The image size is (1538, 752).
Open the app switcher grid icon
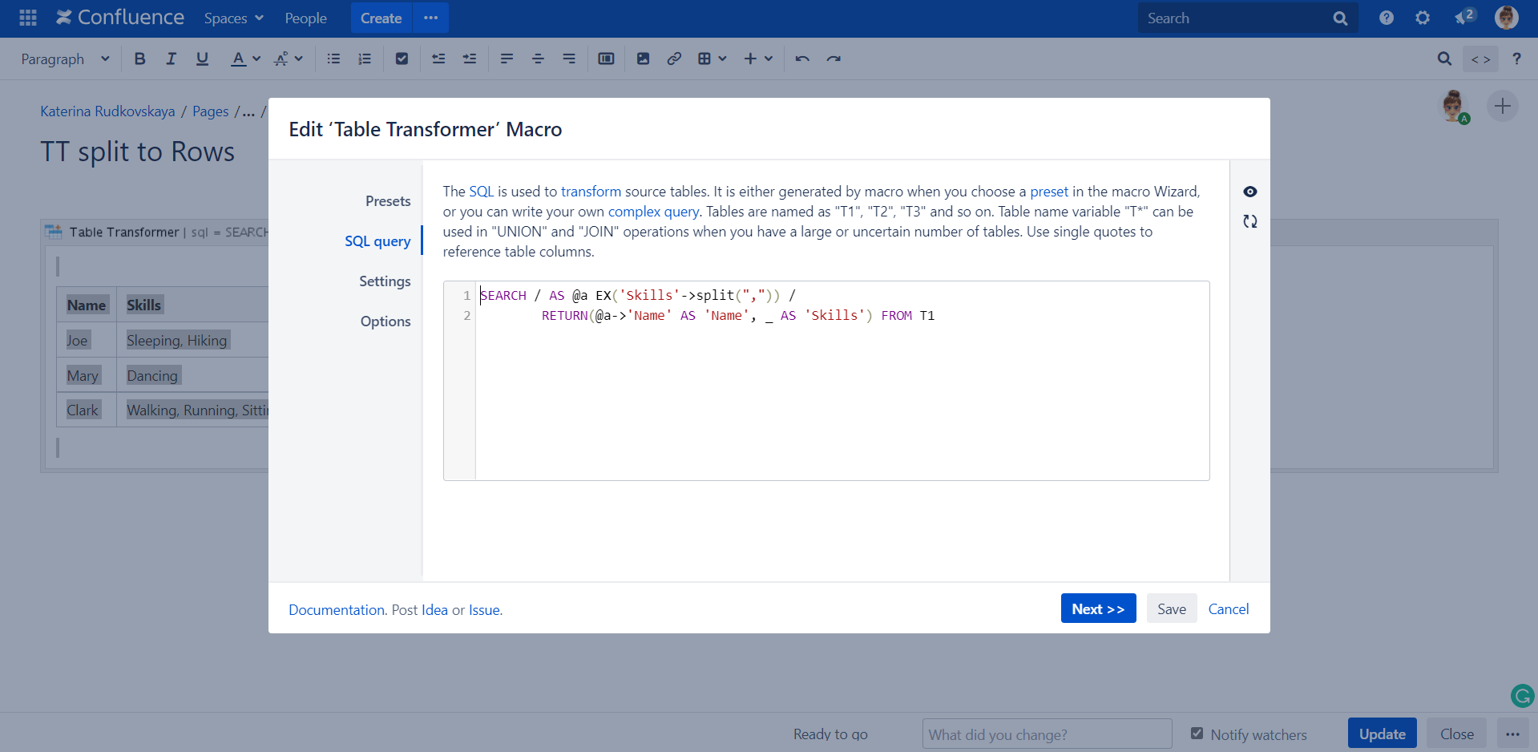28,18
